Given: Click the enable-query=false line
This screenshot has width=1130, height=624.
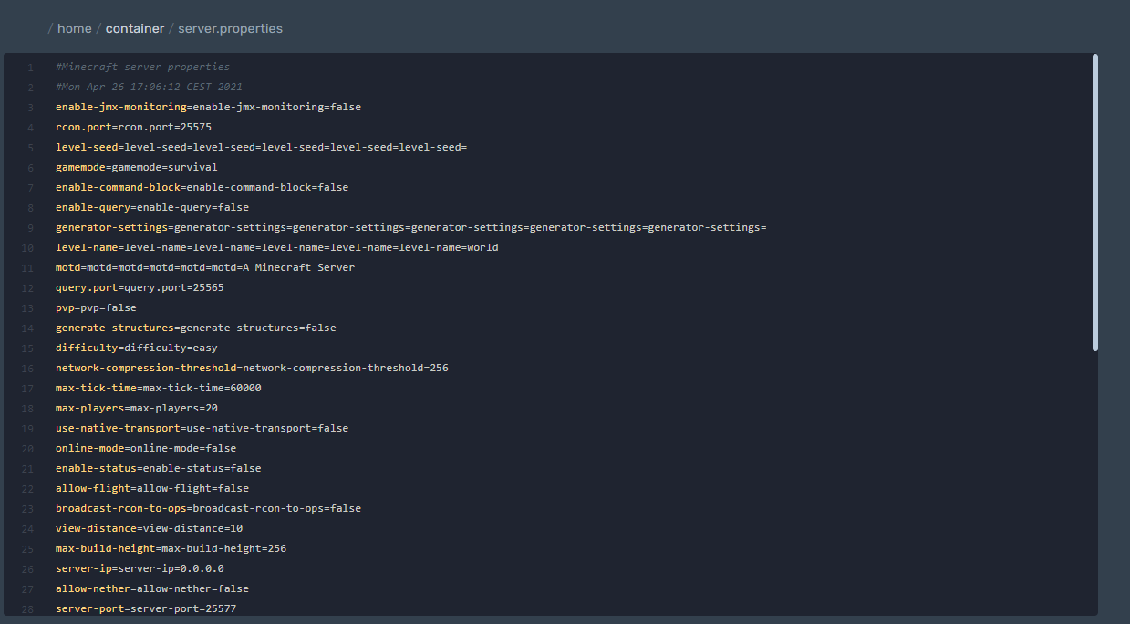Looking at the screenshot, I should coord(151,207).
